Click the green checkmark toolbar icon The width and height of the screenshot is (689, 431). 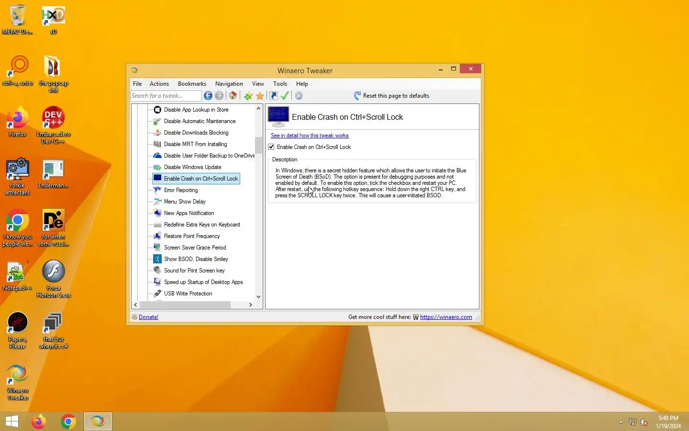tap(285, 96)
